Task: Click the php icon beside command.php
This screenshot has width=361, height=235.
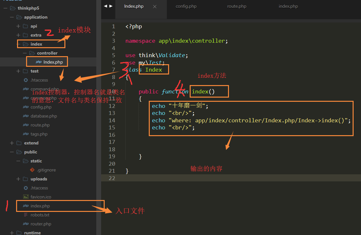Action: [x=26, y=89]
